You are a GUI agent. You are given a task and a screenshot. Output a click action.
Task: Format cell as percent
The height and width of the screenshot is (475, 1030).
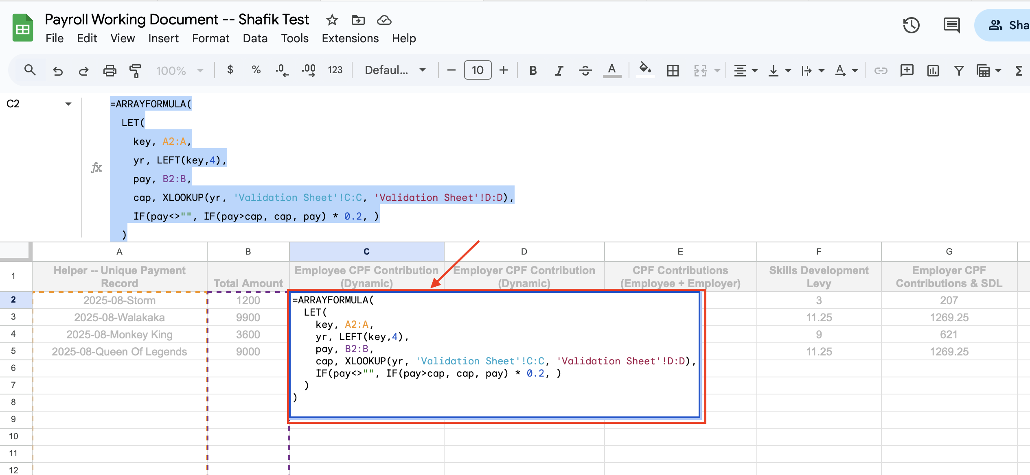point(256,70)
